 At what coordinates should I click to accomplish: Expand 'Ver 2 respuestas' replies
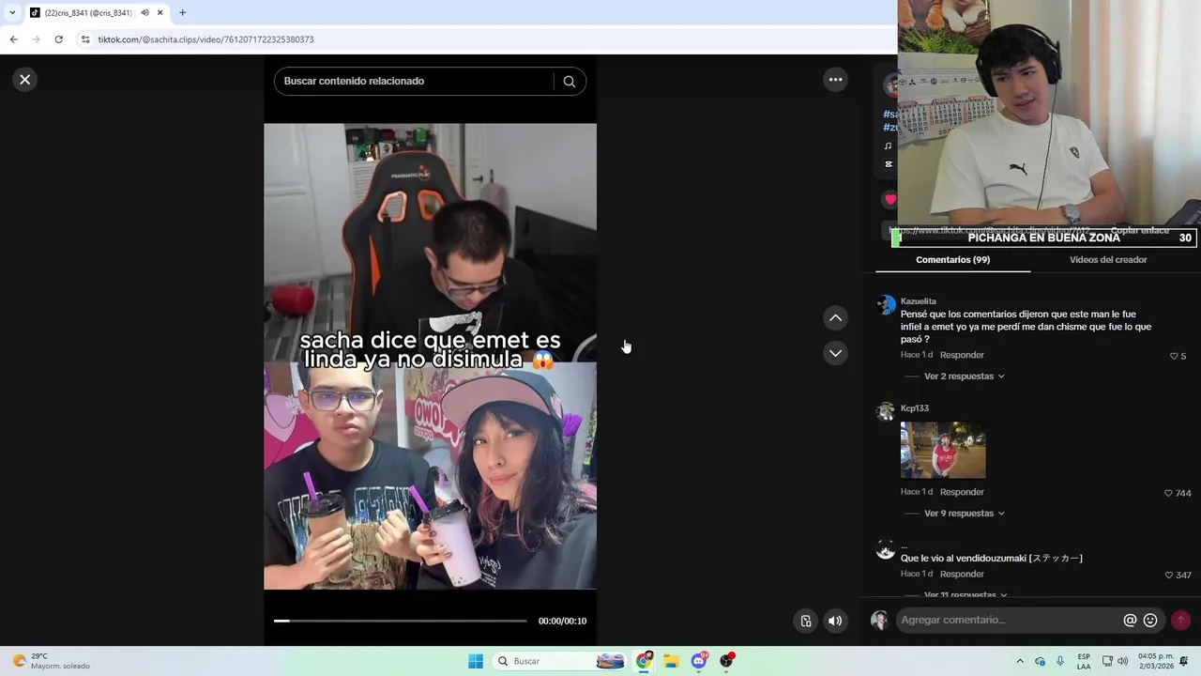point(964,376)
